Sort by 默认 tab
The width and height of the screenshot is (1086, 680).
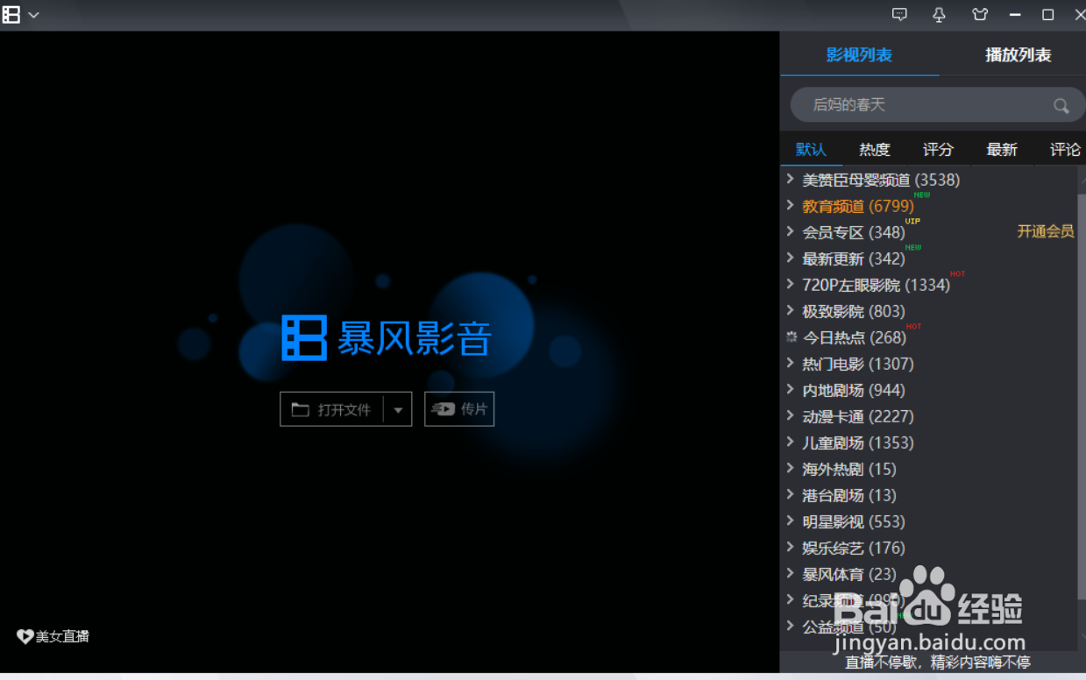pos(811,150)
